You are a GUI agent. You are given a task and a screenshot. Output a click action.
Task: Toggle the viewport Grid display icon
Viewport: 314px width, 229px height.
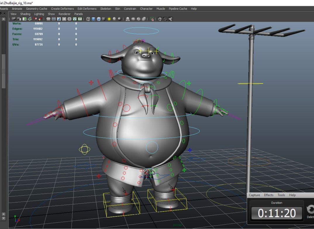[49, 19]
